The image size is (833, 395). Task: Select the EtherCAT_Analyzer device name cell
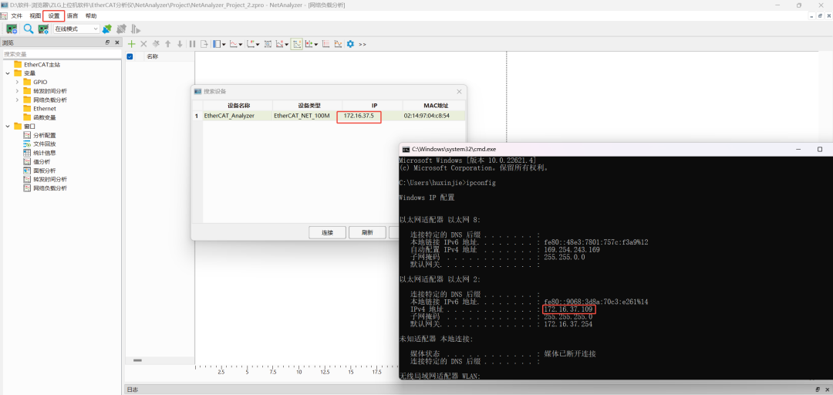[x=238, y=116]
